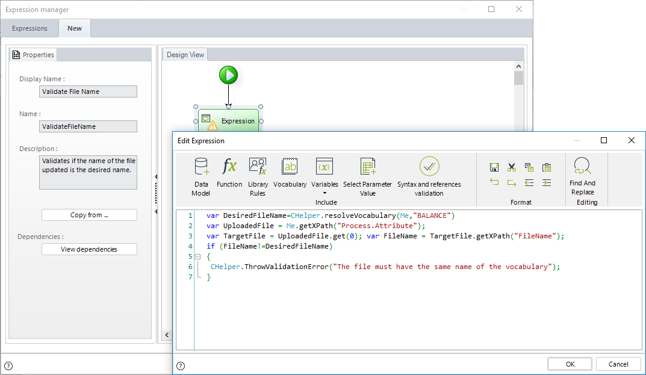Copy the selected code
Screen dimensions: 646x375
[529, 167]
